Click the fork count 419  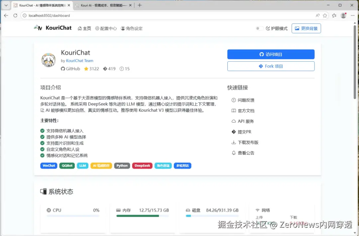109,69
